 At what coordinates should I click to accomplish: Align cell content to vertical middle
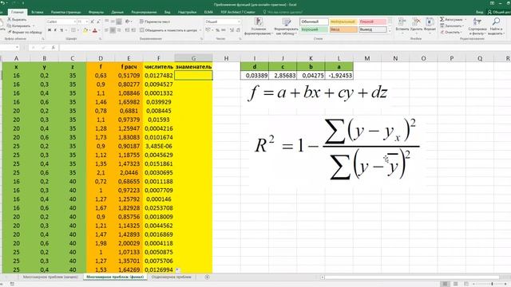113,22
